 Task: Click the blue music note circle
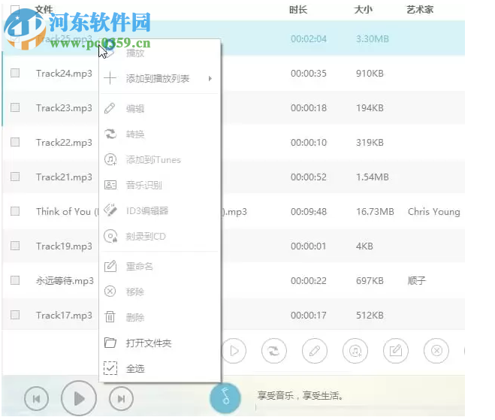click(x=225, y=397)
